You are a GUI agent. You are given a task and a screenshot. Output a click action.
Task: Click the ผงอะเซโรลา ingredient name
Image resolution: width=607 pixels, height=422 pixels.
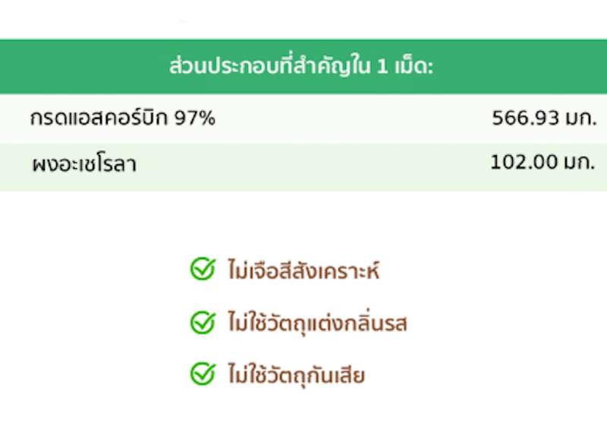84,164
